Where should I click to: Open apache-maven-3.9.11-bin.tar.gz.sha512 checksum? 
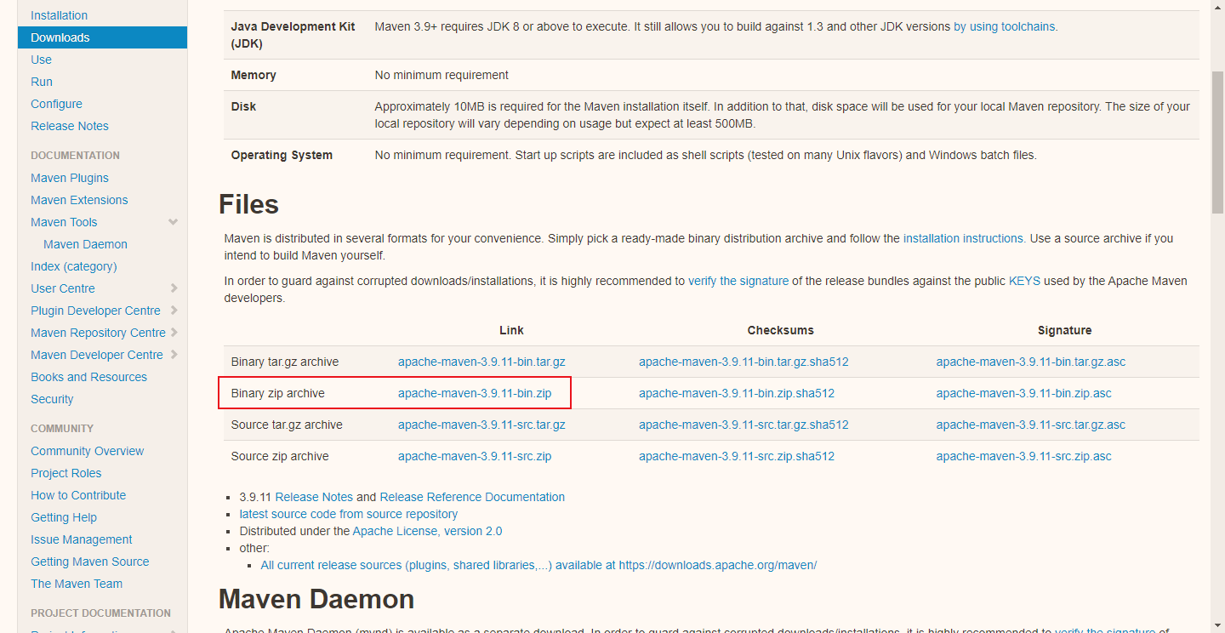point(744,362)
